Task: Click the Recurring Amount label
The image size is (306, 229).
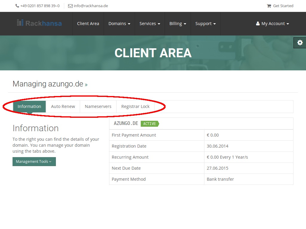Action: pos(130,157)
